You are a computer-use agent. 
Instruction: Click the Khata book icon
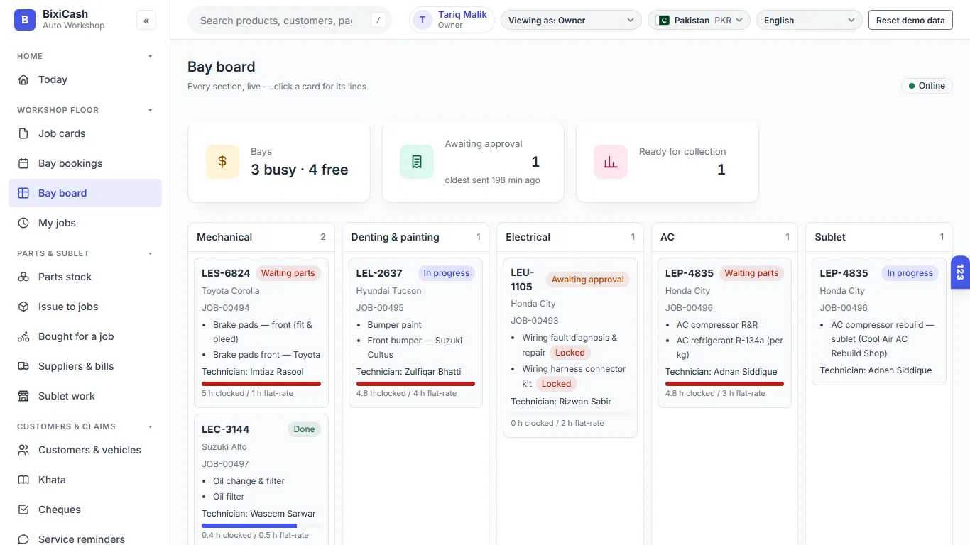(x=23, y=480)
